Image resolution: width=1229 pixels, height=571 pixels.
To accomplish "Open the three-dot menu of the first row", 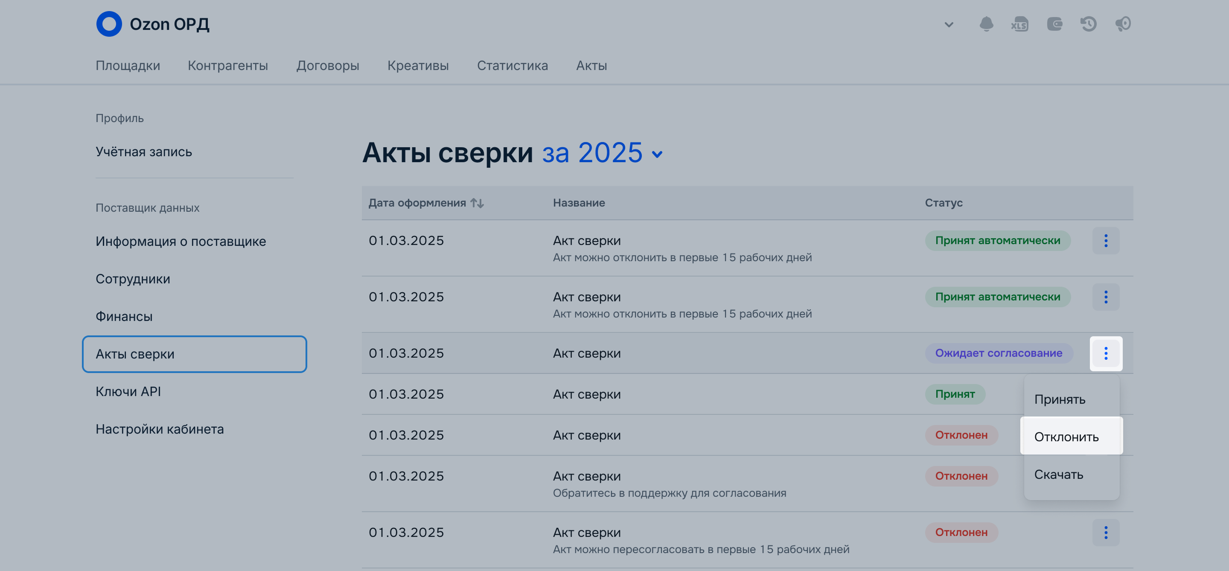I will click(x=1105, y=241).
